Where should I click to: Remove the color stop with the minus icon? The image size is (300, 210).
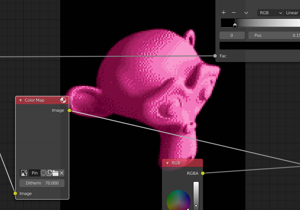pos(234,13)
